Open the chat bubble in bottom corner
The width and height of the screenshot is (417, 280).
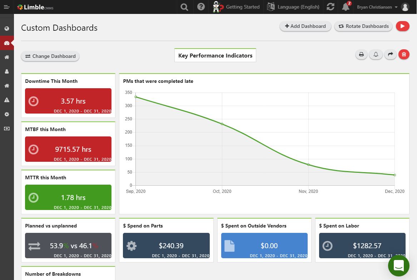pos(398,266)
